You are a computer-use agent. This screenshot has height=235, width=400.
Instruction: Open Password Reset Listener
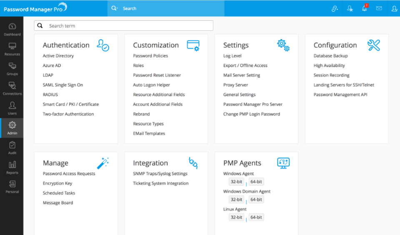(x=157, y=75)
